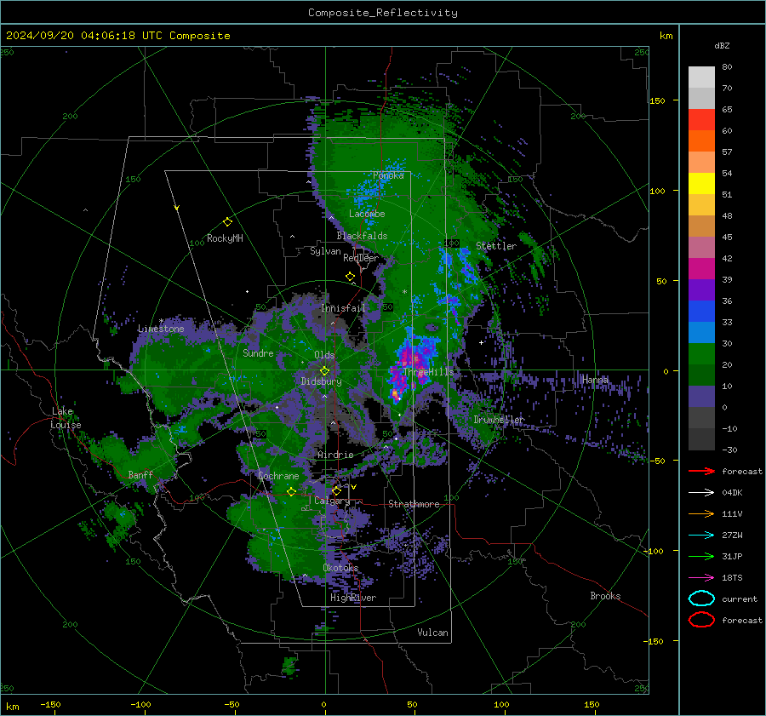
Task: Click the Limestone label
Action: coord(161,329)
